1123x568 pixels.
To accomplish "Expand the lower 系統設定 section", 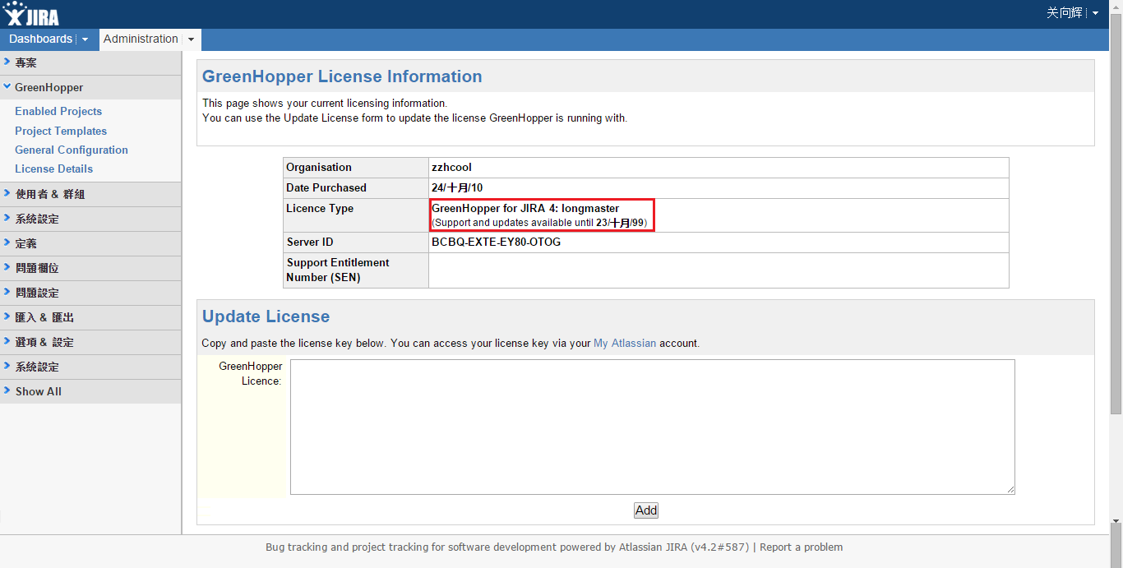I will tap(90, 367).
